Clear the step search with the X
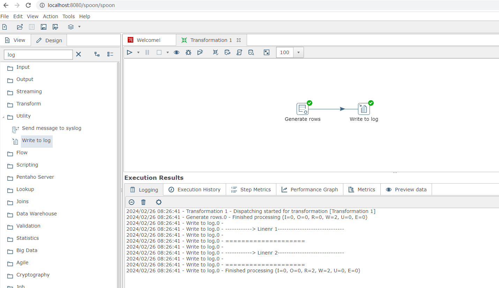The image size is (499, 288). 78,54
